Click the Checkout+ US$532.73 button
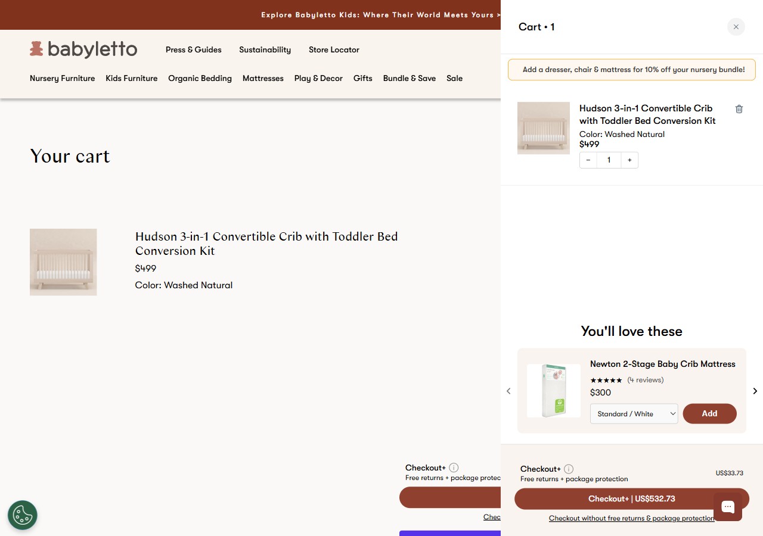763x536 pixels. [632, 499]
